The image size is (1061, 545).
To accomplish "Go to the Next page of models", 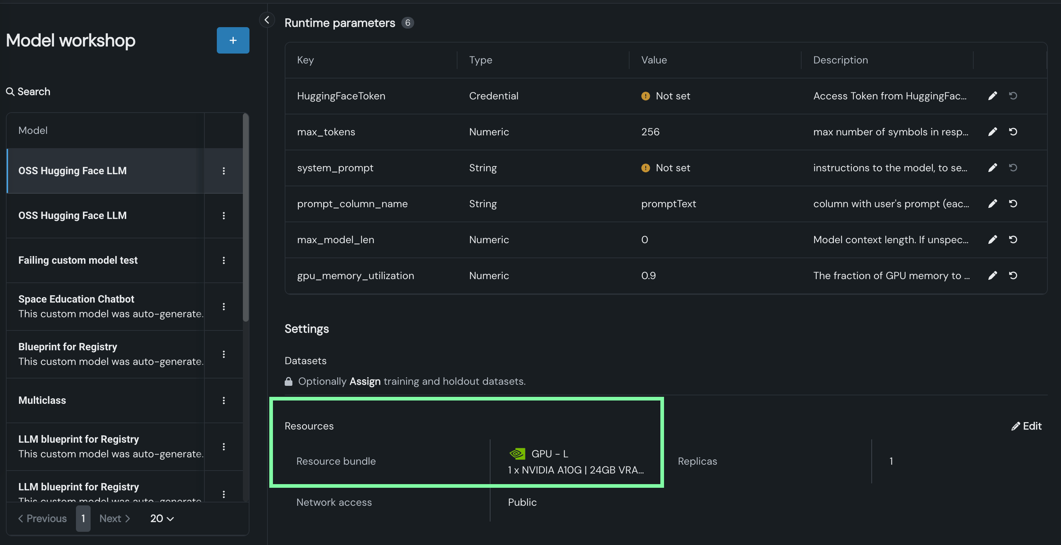I will coord(114,518).
